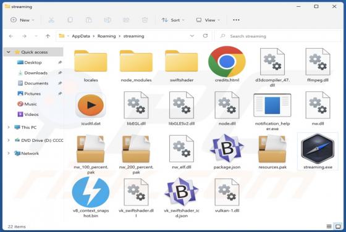Select the libEGL.dll file icon

(x=136, y=105)
